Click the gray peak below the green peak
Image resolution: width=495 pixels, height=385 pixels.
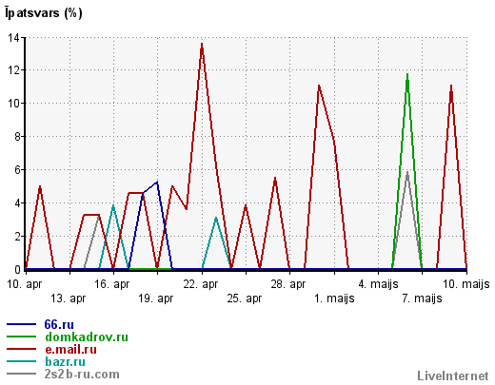[407, 173]
